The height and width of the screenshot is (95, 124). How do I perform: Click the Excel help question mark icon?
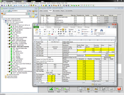tap(109, 27)
